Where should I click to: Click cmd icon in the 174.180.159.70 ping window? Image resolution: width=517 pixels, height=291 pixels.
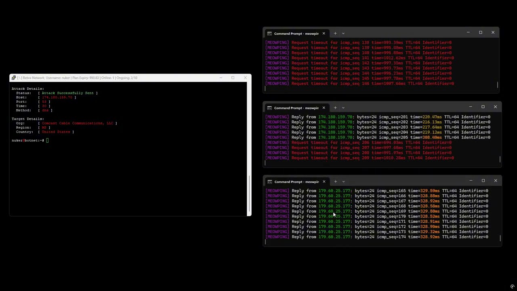coord(269,108)
